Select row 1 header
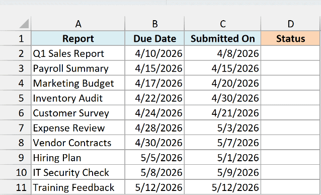 (x=16, y=38)
